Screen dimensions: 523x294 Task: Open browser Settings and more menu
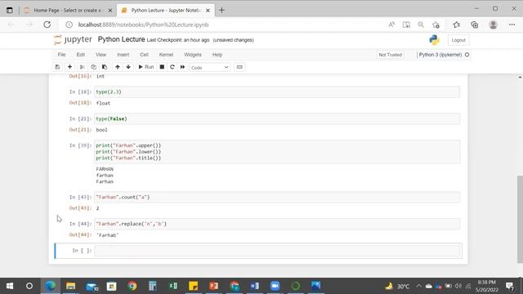tap(512, 24)
